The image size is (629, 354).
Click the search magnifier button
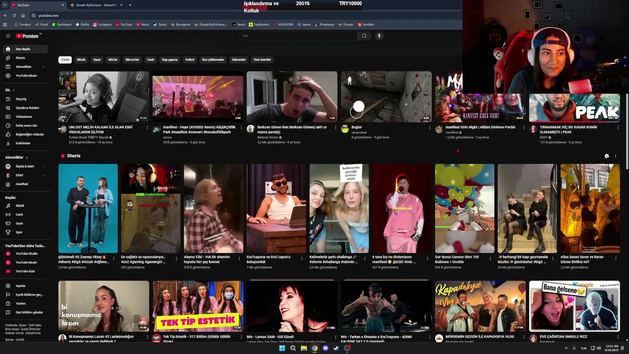click(x=364, y=36)
